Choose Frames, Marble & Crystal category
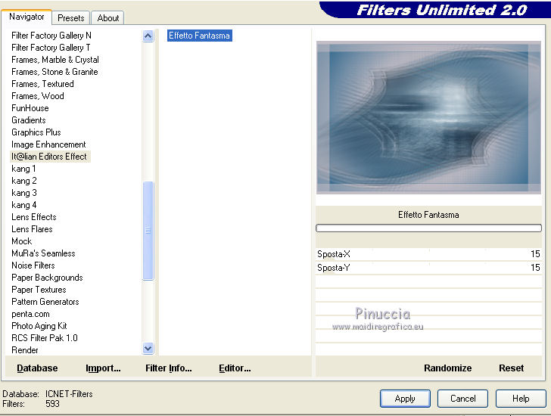 tap(55, 60)
